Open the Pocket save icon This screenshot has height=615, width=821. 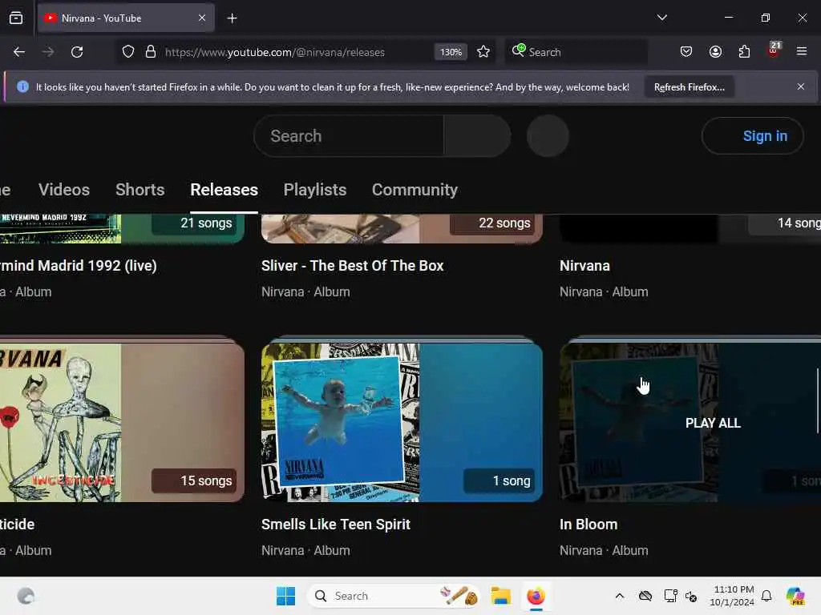pyautogui.click(x=686, y=52)
